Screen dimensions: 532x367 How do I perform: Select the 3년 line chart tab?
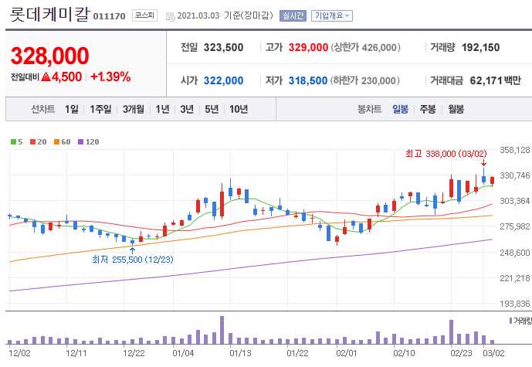tap(187, 109)
